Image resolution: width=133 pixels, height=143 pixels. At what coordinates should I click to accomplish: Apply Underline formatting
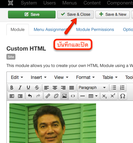[x=28, y=88]
